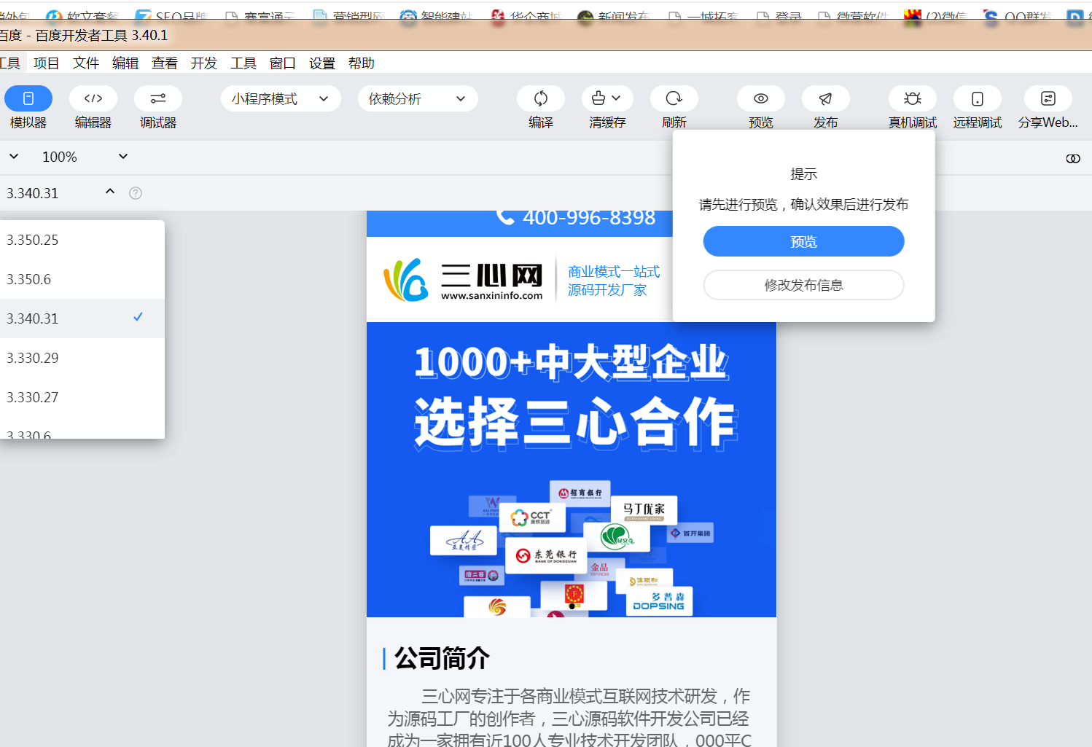Select version 3.330.27 from list
The image size is (1092, 747).
coord(82,397)
